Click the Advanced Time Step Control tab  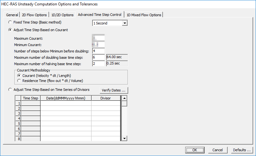pyautogui.click(x=99, y=15)
